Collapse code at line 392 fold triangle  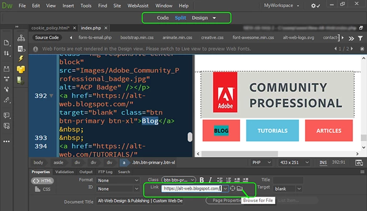tap(51, 96)
